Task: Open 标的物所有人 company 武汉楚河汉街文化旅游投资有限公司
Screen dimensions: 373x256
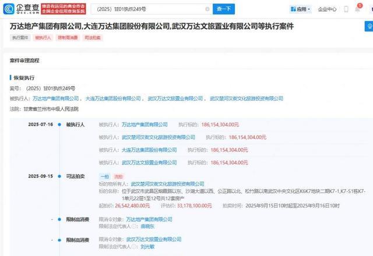Action: point(167,184)
